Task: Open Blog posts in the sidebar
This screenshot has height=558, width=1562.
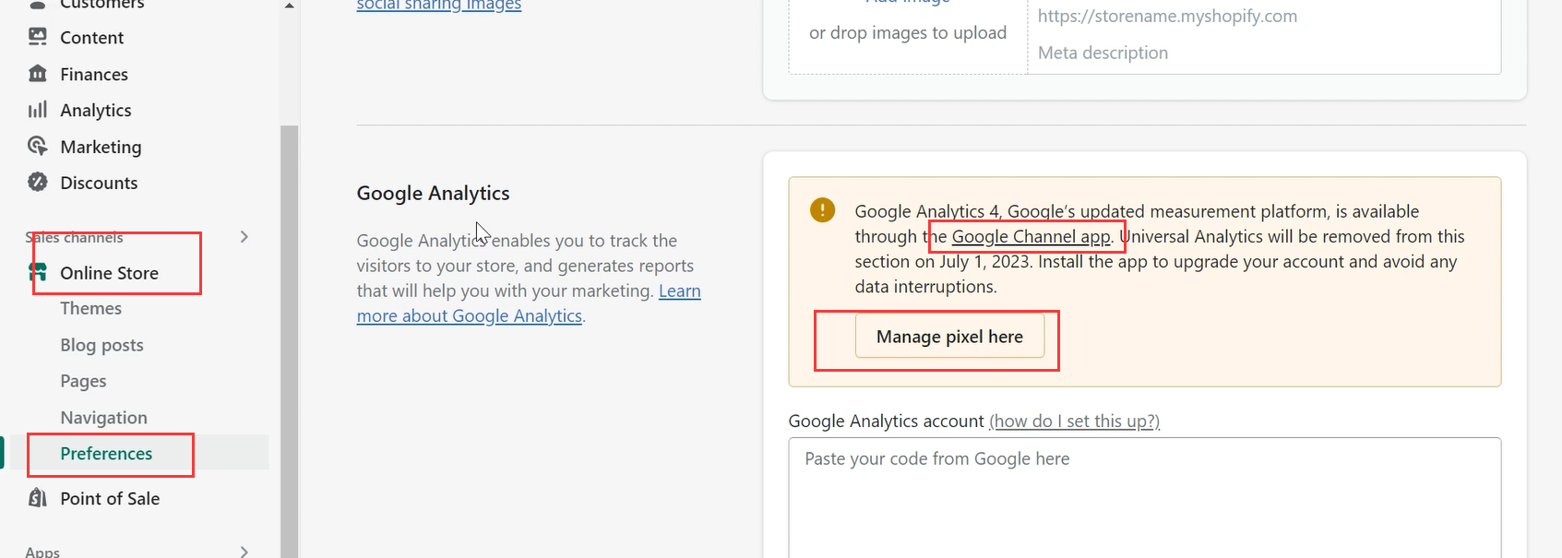Action: pyautogui.click(x=101, y=345)
